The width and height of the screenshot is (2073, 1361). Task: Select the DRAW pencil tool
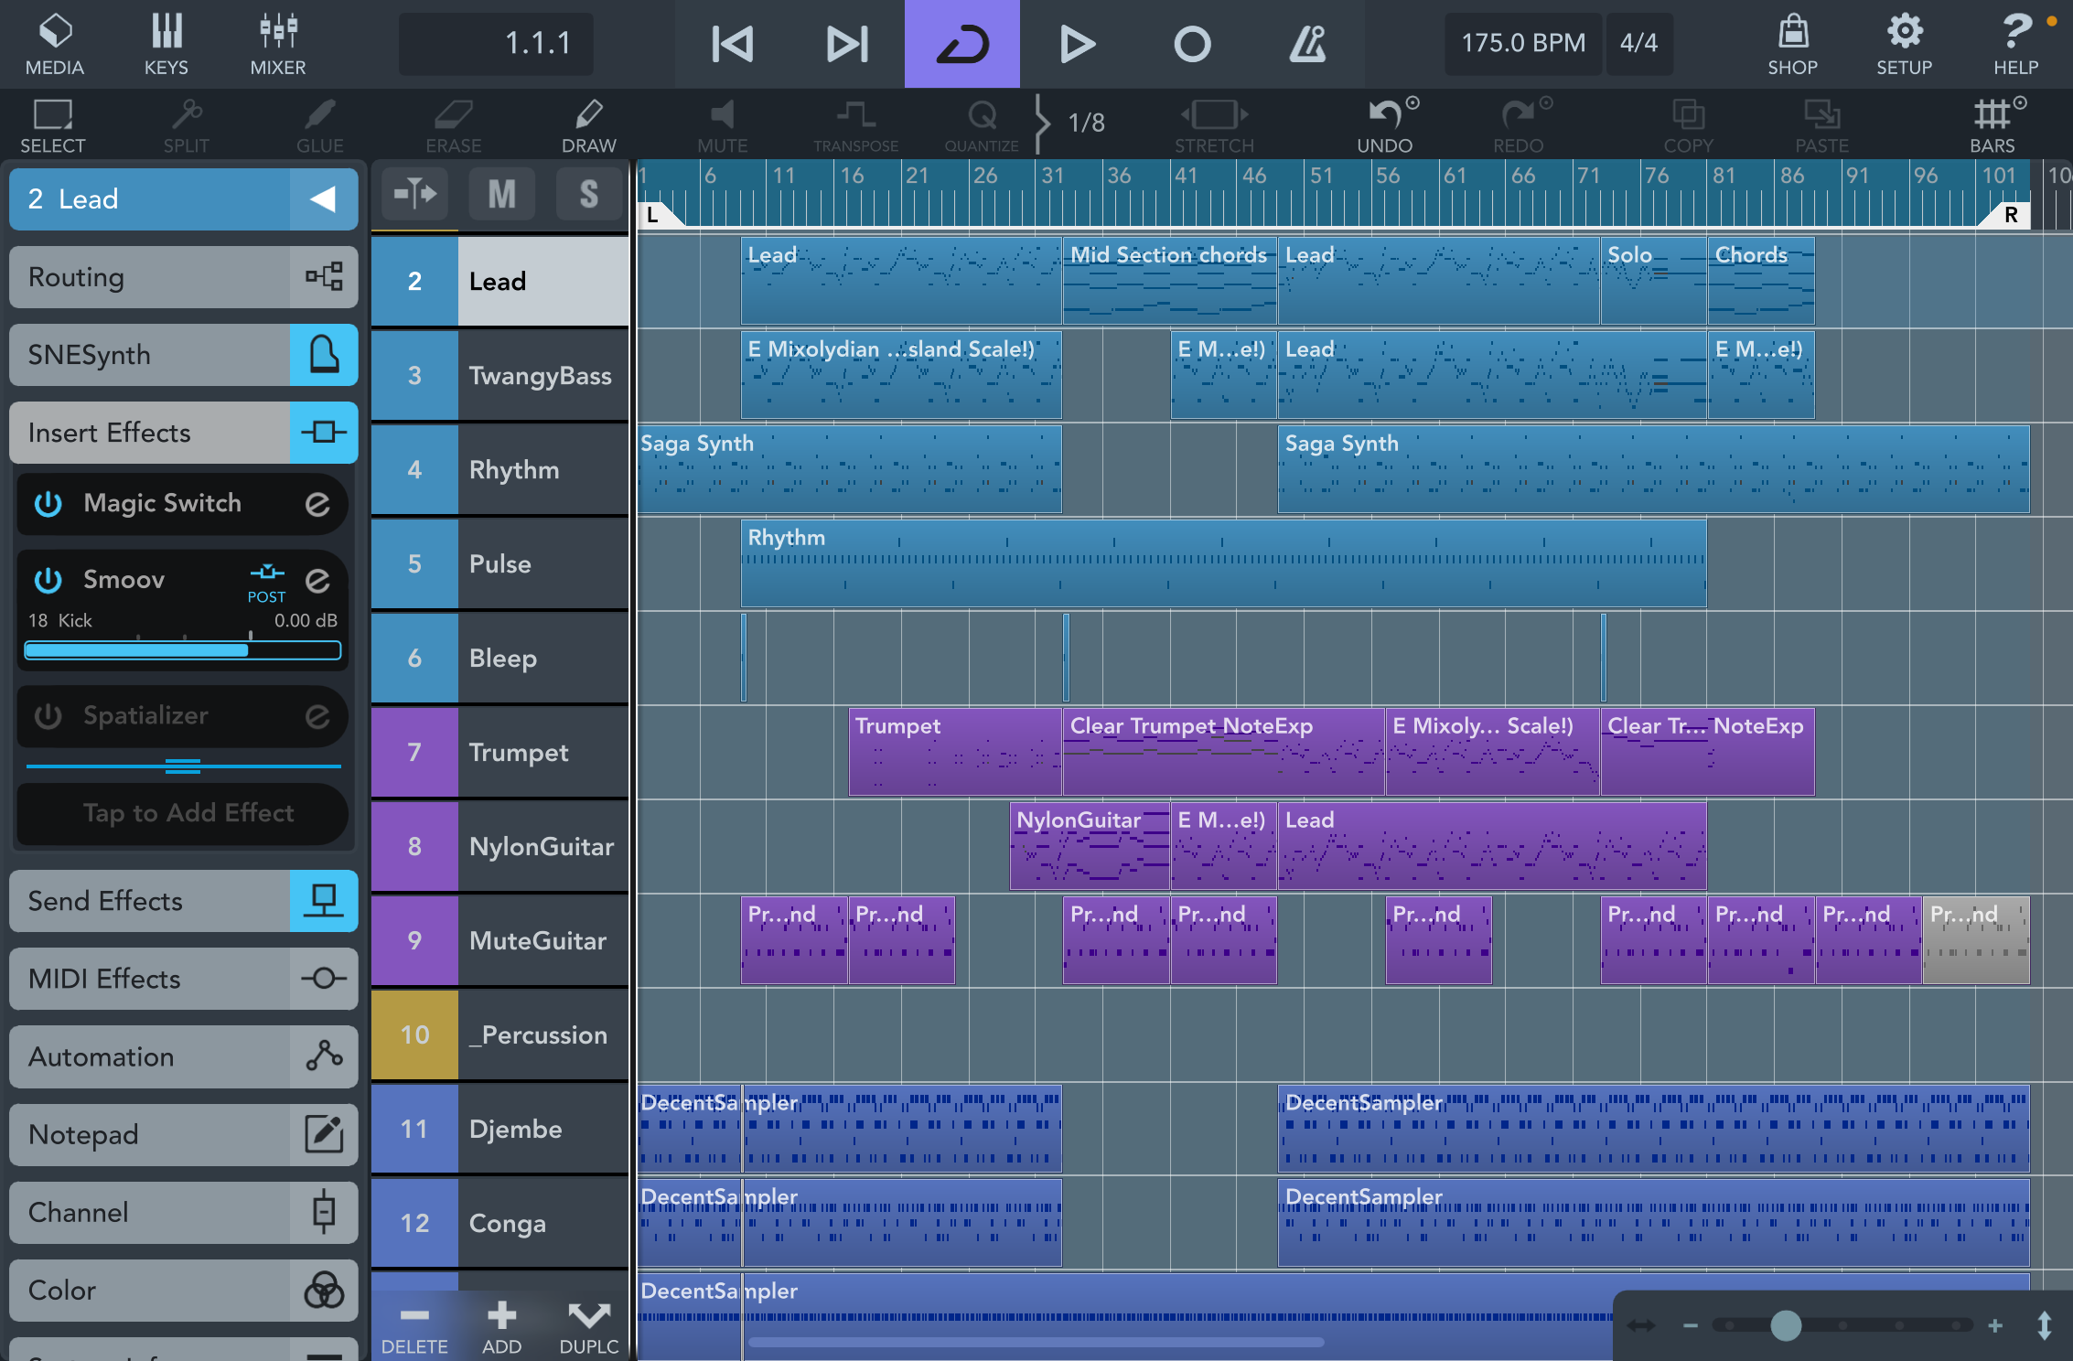coord(588,125)
